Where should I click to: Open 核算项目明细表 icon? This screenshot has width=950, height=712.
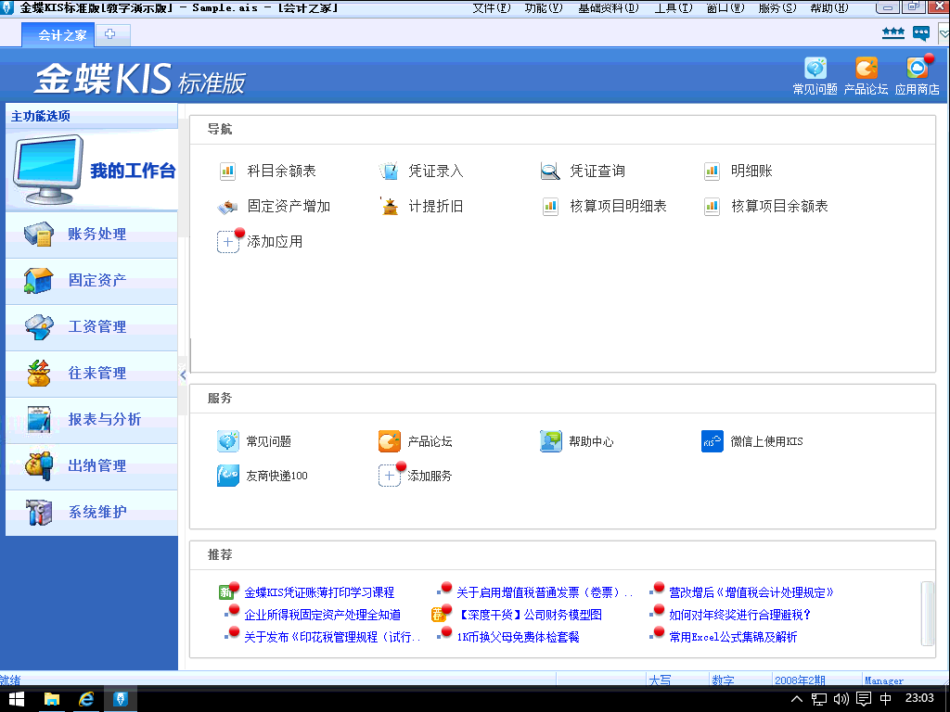[x=550, y=207]
